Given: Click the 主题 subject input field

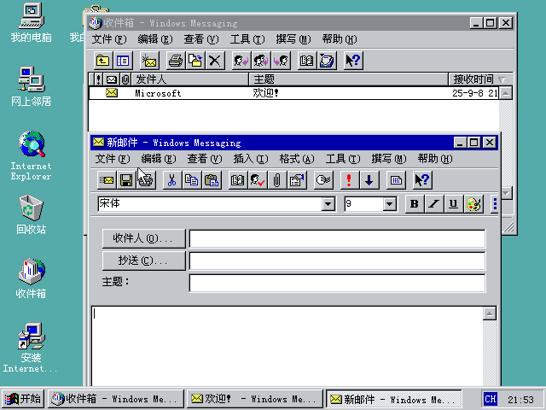Looking at the screenshot, I should pos(337,283).
